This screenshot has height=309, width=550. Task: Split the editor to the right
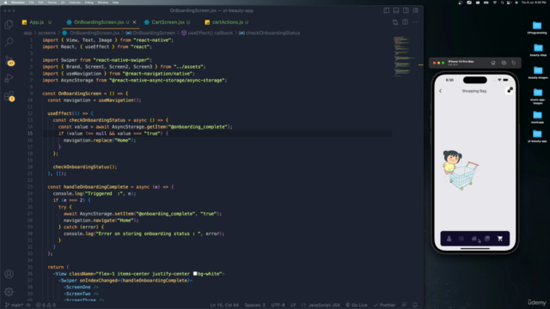405,22
